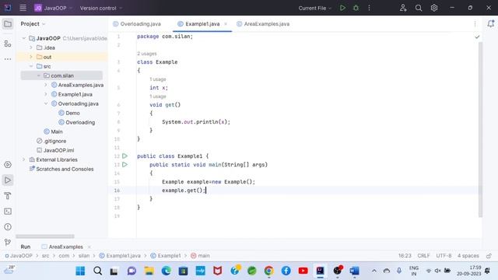Close the AreaExamples run tab
This screenshot has width=498, height=280.
pos(89,247)
